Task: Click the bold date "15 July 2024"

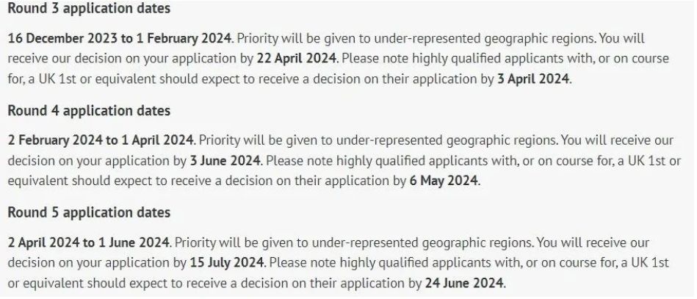Action: (x=227, y=263)
